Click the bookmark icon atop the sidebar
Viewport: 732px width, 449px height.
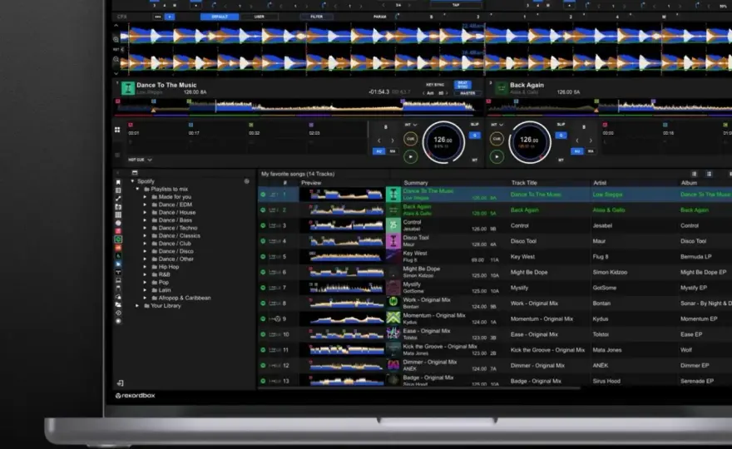click(118, 182)
